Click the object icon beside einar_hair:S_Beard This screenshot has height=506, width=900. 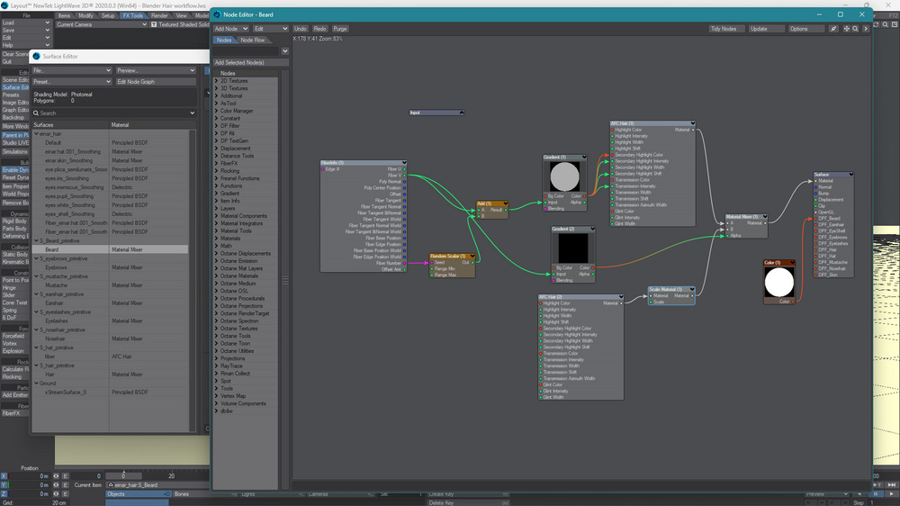[x=111, y=484]
